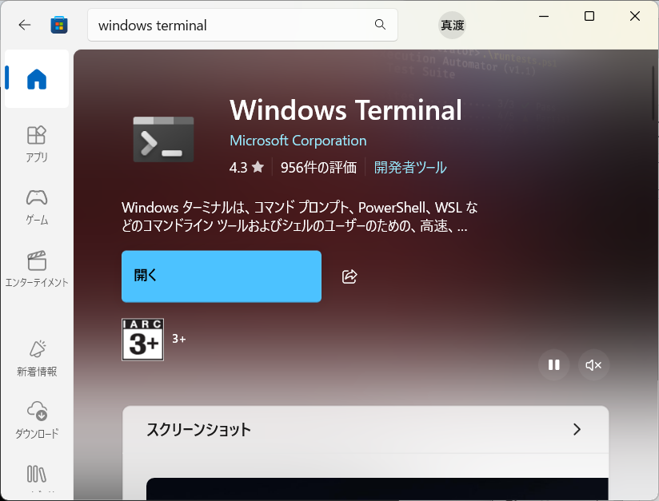Click the 956件の評価 ratings count
659x501 pixels.
coord(318,168)
